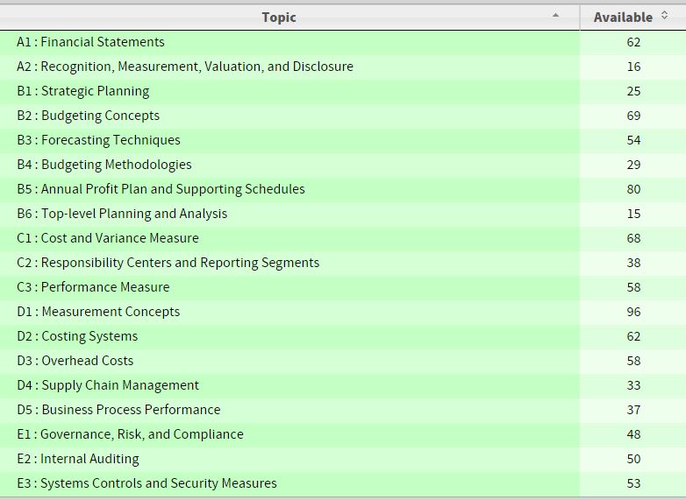Choose B2 : Budgeting Concepts
The width and height of the screenshot is (686, 500).
point(89,116)
